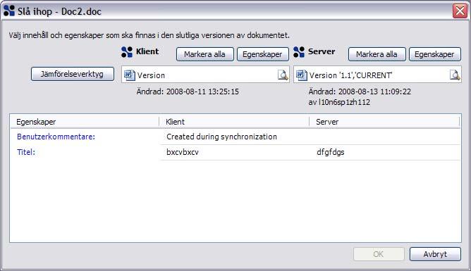Select the Server Version '1.1','CURRENT' field
This screenshot has height=271, width=471.
click(x=378, y=75)
